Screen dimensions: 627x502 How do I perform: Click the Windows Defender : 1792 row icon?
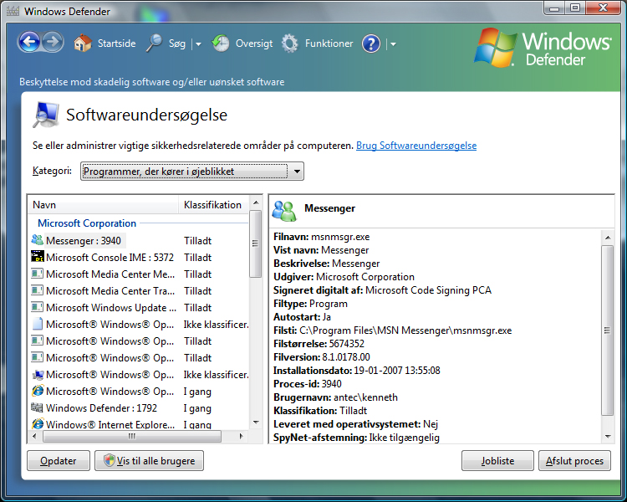click(37, 407)
